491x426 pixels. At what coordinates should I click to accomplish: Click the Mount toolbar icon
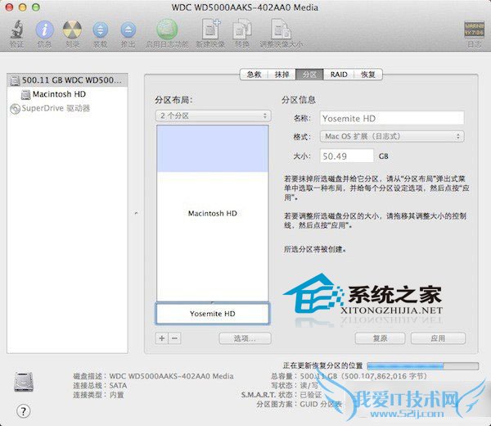100,30
